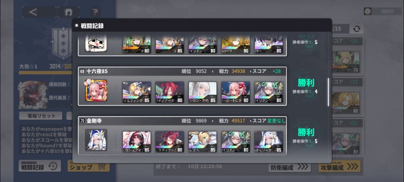This screenshot has width=404, height=182.
Task: Go to home via house icon
Action: [68, 12]
